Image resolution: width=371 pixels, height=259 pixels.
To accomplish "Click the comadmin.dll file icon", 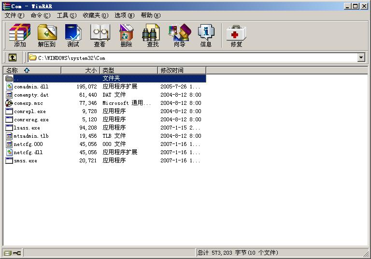I will 9,86.
